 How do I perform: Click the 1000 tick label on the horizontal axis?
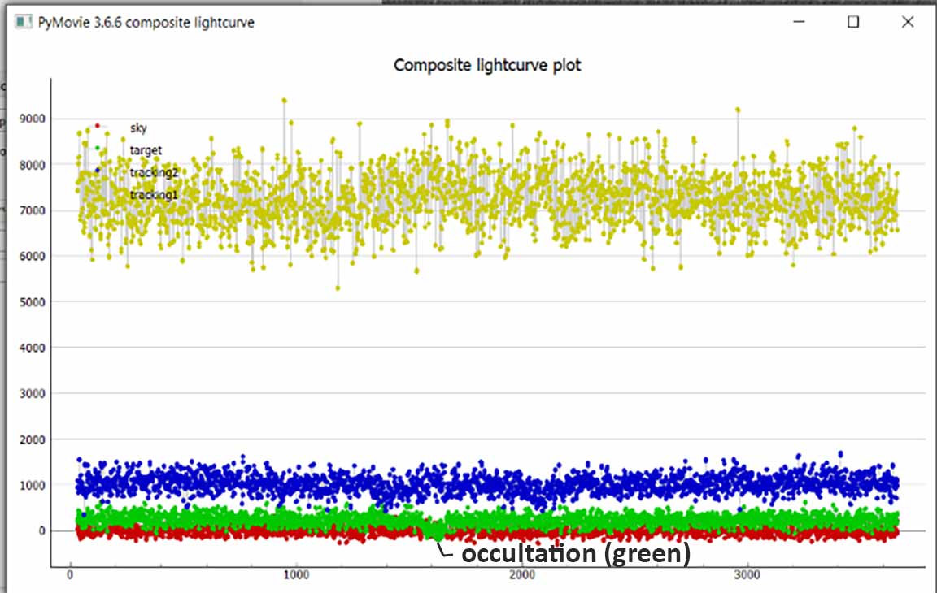(x=296, y=574)
